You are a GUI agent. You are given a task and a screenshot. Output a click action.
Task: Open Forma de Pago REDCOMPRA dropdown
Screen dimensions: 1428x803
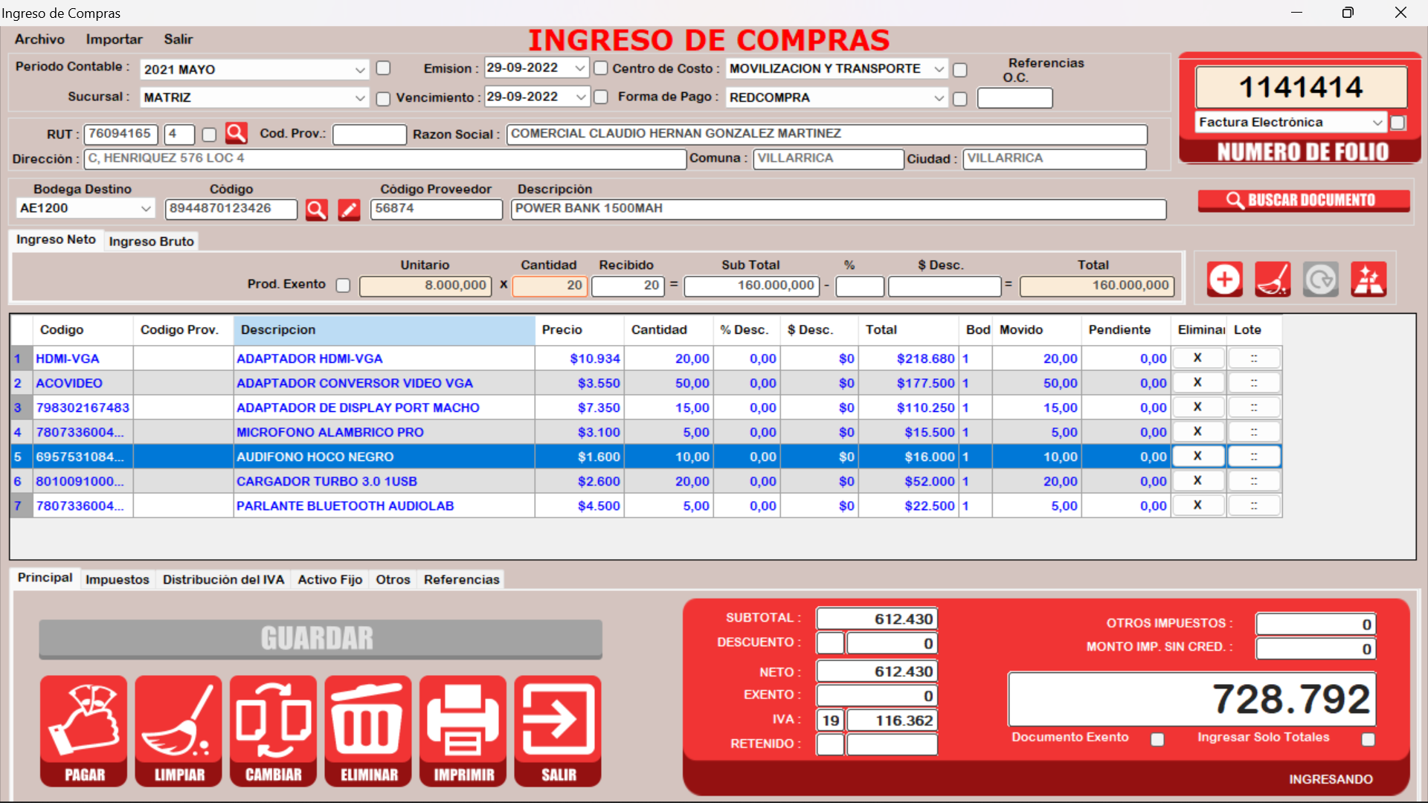coord(939,98)
